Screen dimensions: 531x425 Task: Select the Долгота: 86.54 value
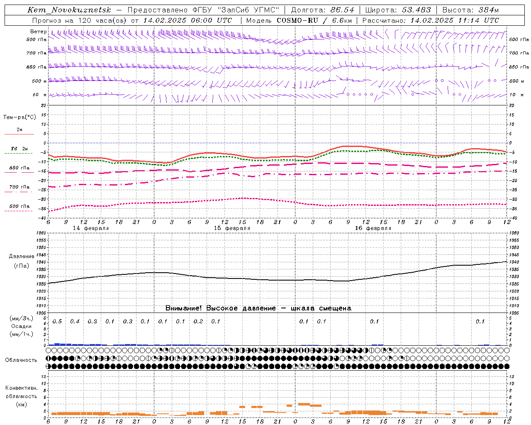(x=323, y=10)
